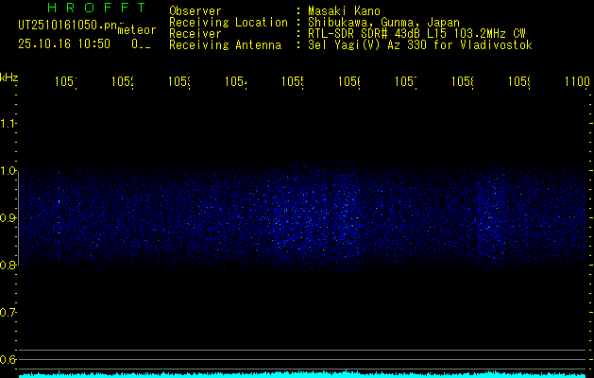Image resolution: width=594 pixels, height=378 pixels.
Task: Click the 1100 time axis label
Action: click(x=577, y=81)
